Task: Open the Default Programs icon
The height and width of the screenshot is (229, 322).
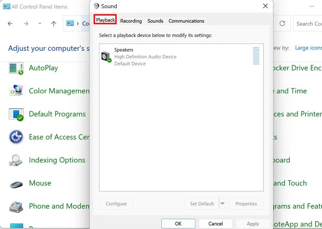Action: [x=16, y=114]
